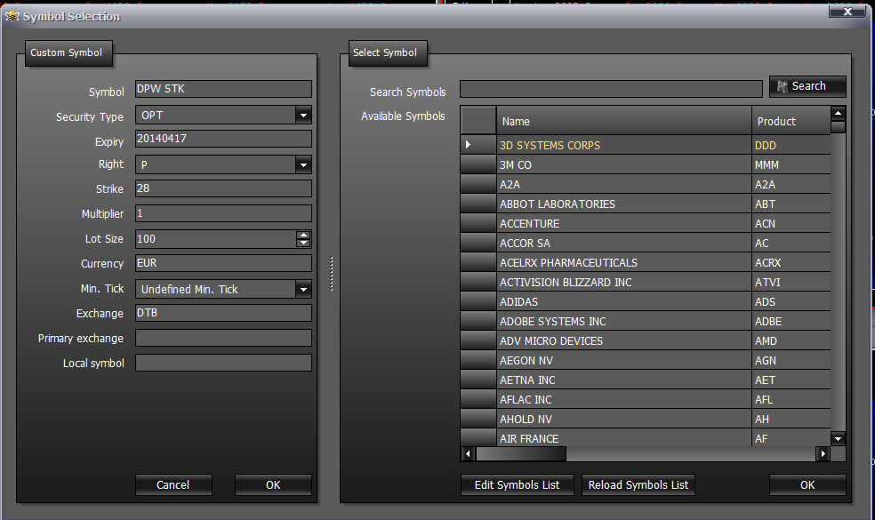Click Edit Symbols List button
The image size is (875, 520).
[x=518, y=484]
